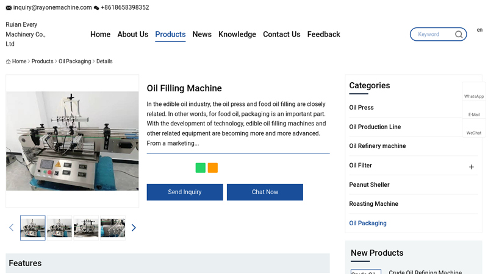This screenshot has height=274, width=488.
Task: Open the Oil Packaging category in sidebar
Action: pyautogui.click(x=368, y=223)
